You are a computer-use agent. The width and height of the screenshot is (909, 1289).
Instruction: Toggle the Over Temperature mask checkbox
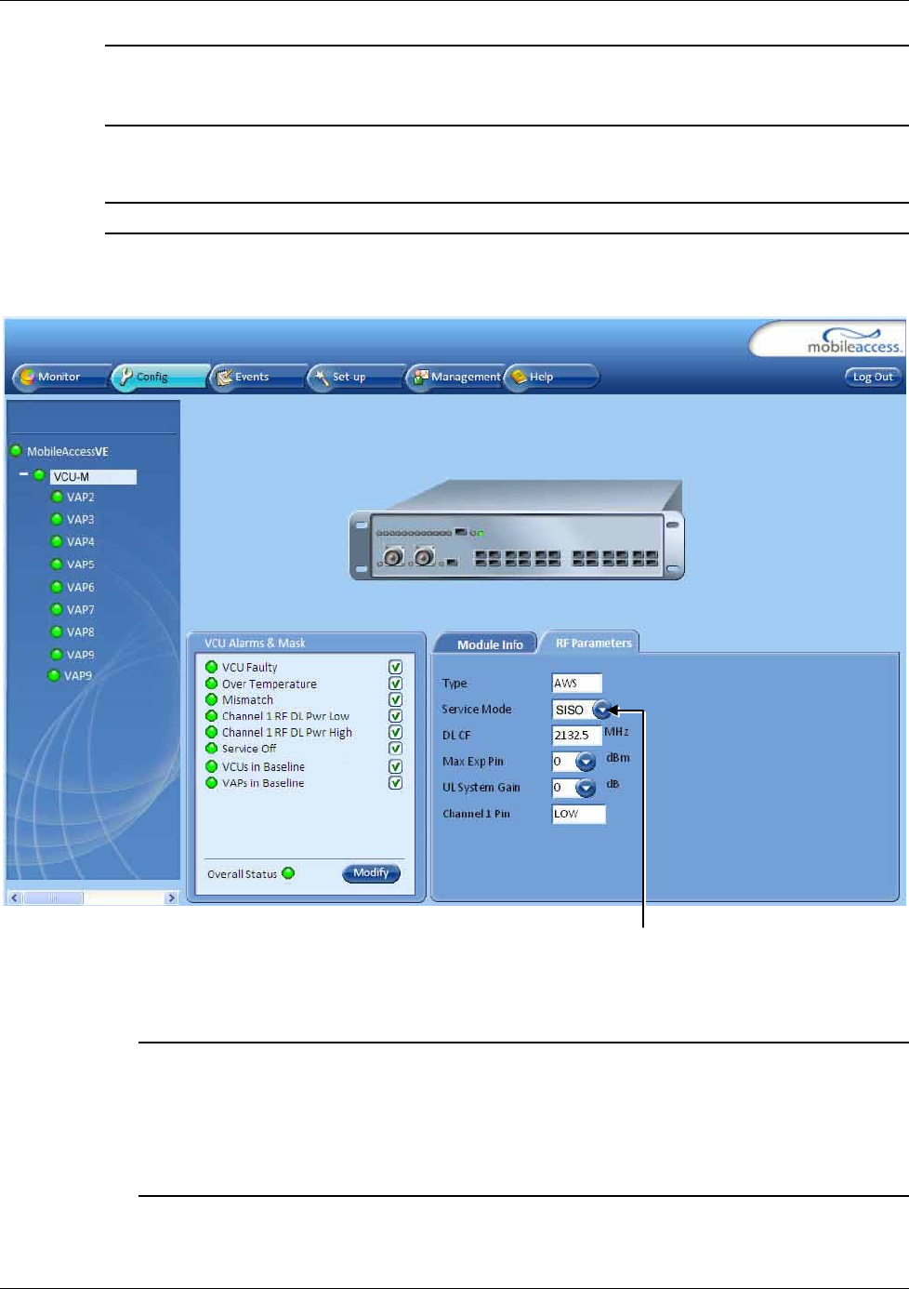click(x=395, y=684)
